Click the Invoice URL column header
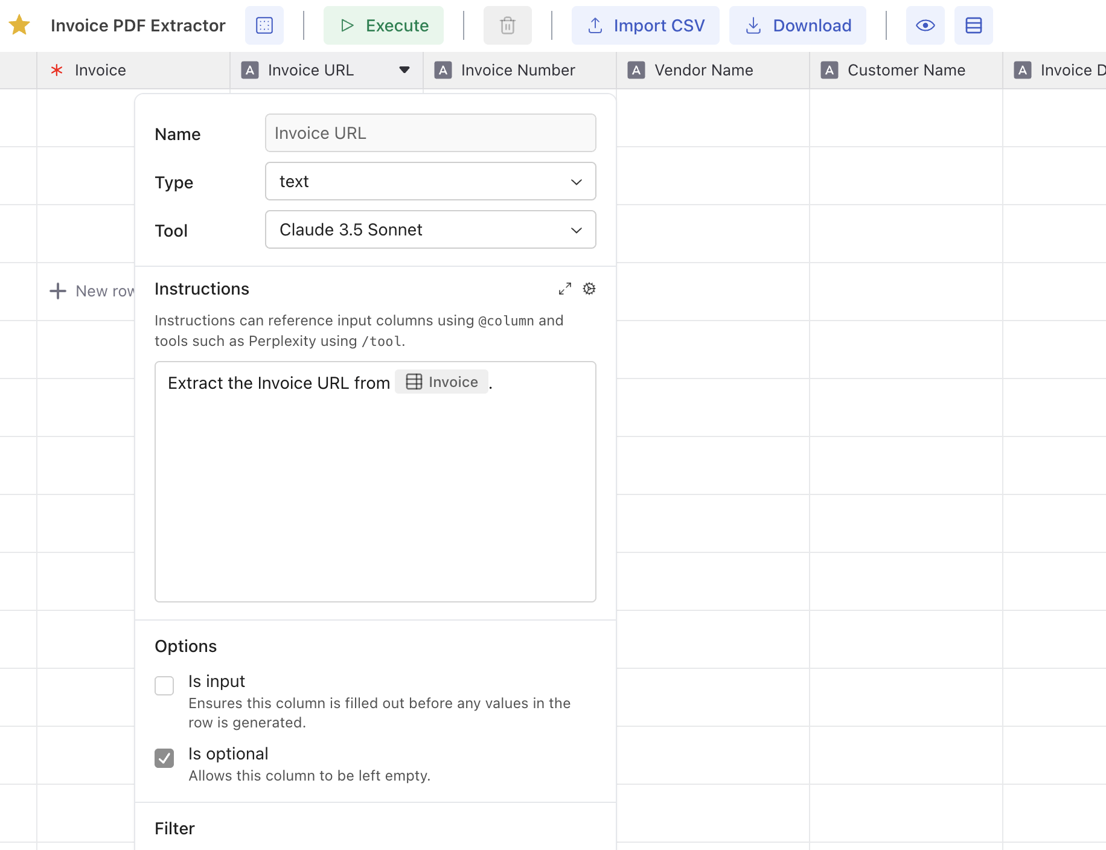Image resolution: width=1106 pixels, height=850 pixels. [327, 70]
